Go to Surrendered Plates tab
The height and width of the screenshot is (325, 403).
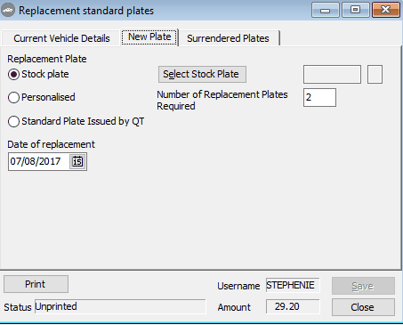click(228, 38)
